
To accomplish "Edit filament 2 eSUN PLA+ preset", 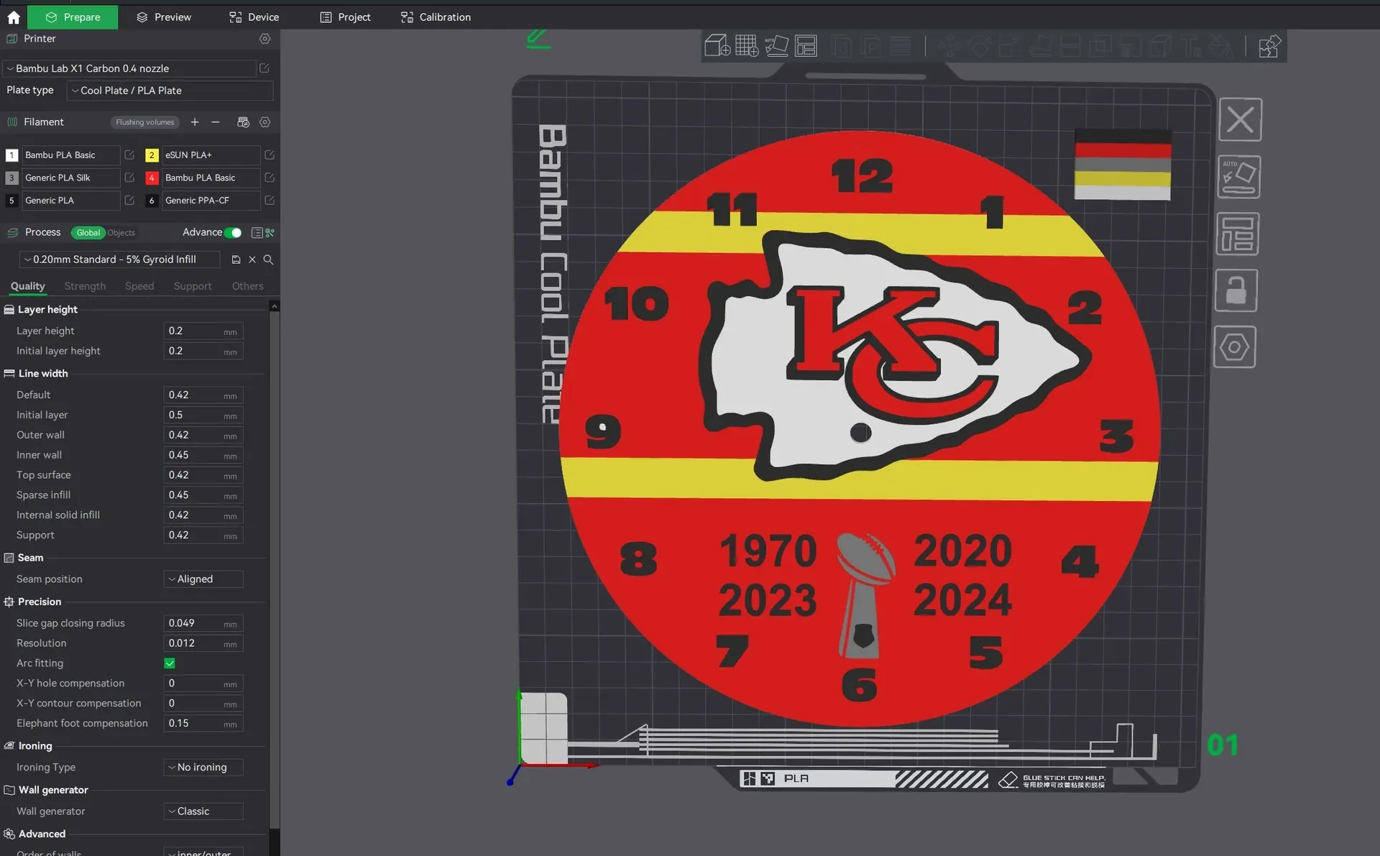I will coord(270,155).
